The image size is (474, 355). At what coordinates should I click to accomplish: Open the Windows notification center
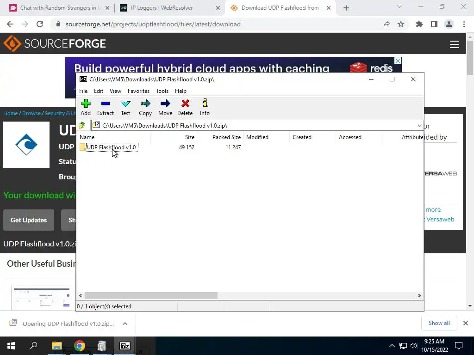(459, 346)
